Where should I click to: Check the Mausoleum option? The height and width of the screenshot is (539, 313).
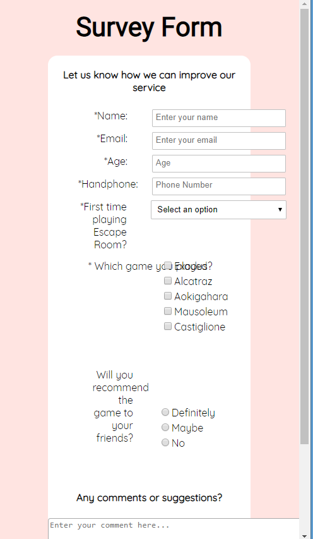(x=168, y=311)
